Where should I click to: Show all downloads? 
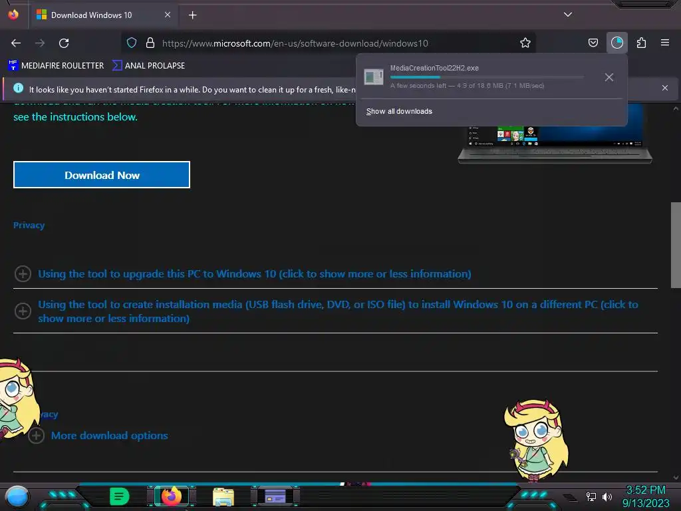pyautogui.click(x=399, y=111)
